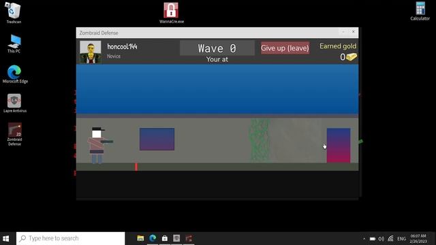Viewport: 436px width, 245px height.
Task: Click the Your at status text
Action: 217,59
